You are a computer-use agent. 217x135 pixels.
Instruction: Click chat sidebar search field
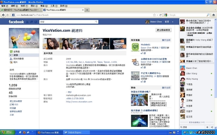tap(193, 127)
